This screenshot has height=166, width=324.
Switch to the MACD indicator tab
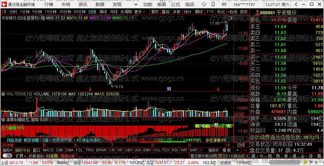pyautogui.click(x=48, y=150)
